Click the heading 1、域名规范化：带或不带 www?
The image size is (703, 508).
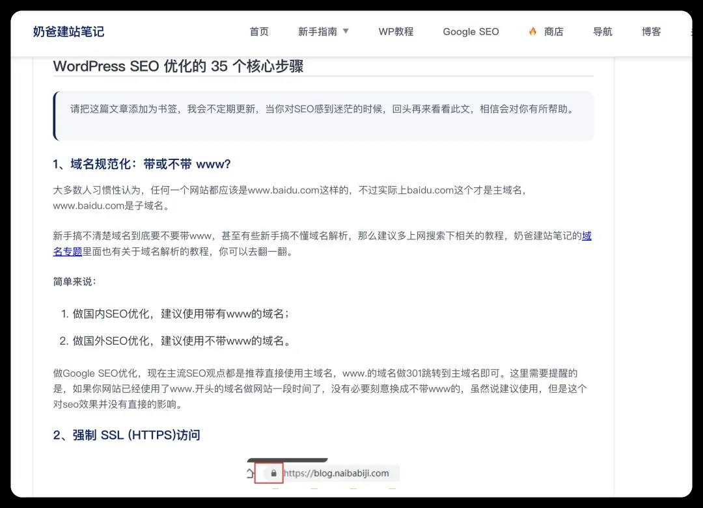click(142, 164)
